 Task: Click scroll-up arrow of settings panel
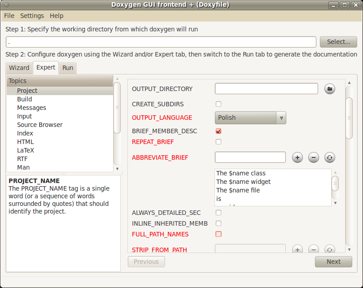click(350, 83)
